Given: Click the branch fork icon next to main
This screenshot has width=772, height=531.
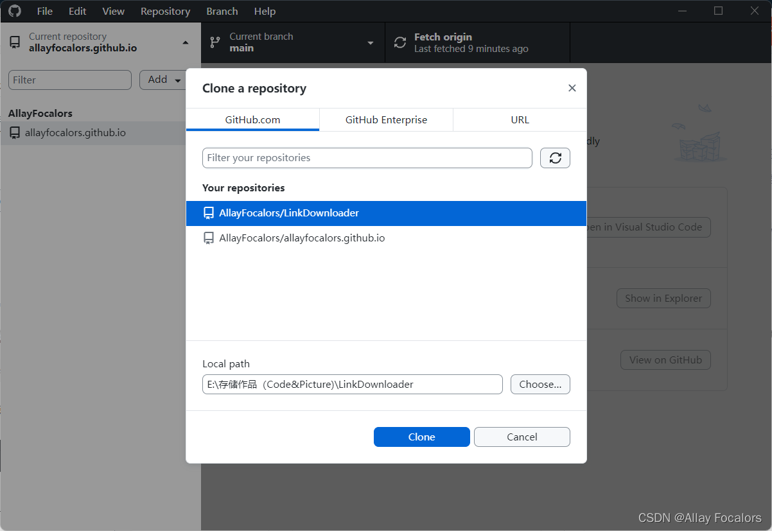Looking at the screenshot, I should [x=215, y=42].
